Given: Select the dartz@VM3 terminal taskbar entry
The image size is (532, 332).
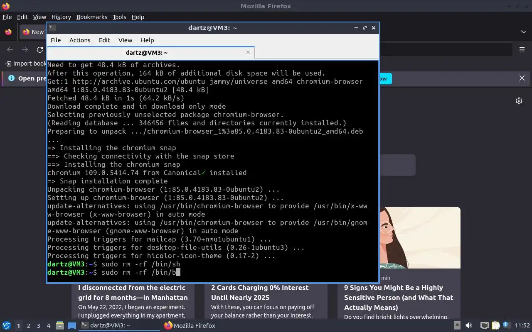Looking at the screenshot, I should click(119, 326).
